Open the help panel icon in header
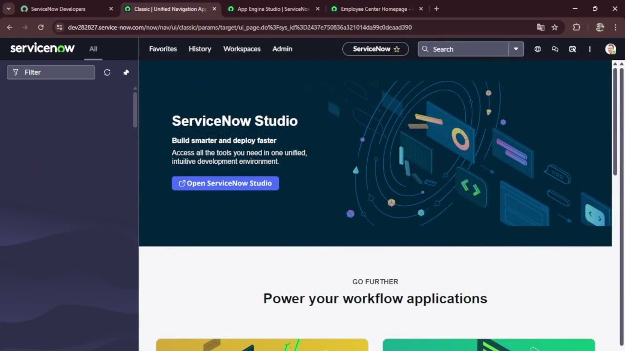625x351 pixels. pos(573,49)
